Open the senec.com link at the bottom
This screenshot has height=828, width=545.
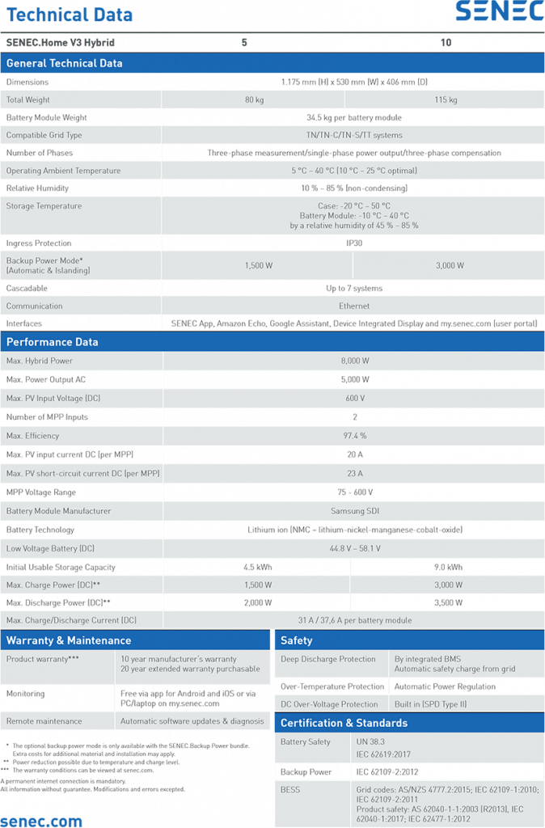(x=41, y=821)
